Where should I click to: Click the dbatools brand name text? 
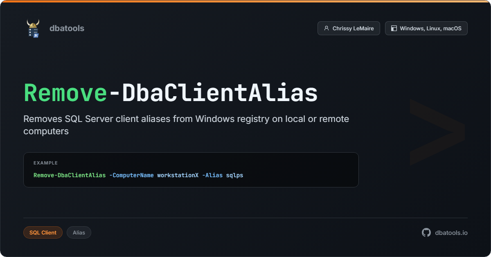coord(67,28)
